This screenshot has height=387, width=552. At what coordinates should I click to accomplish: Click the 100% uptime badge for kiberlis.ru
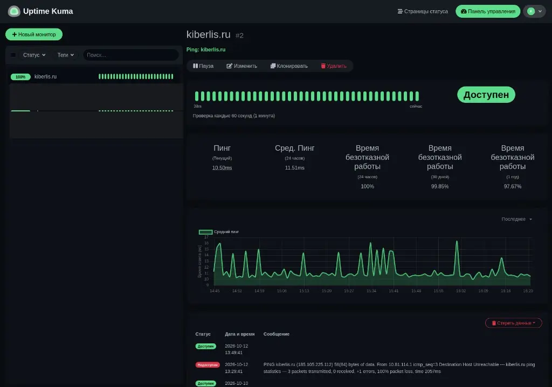(20, 76)
